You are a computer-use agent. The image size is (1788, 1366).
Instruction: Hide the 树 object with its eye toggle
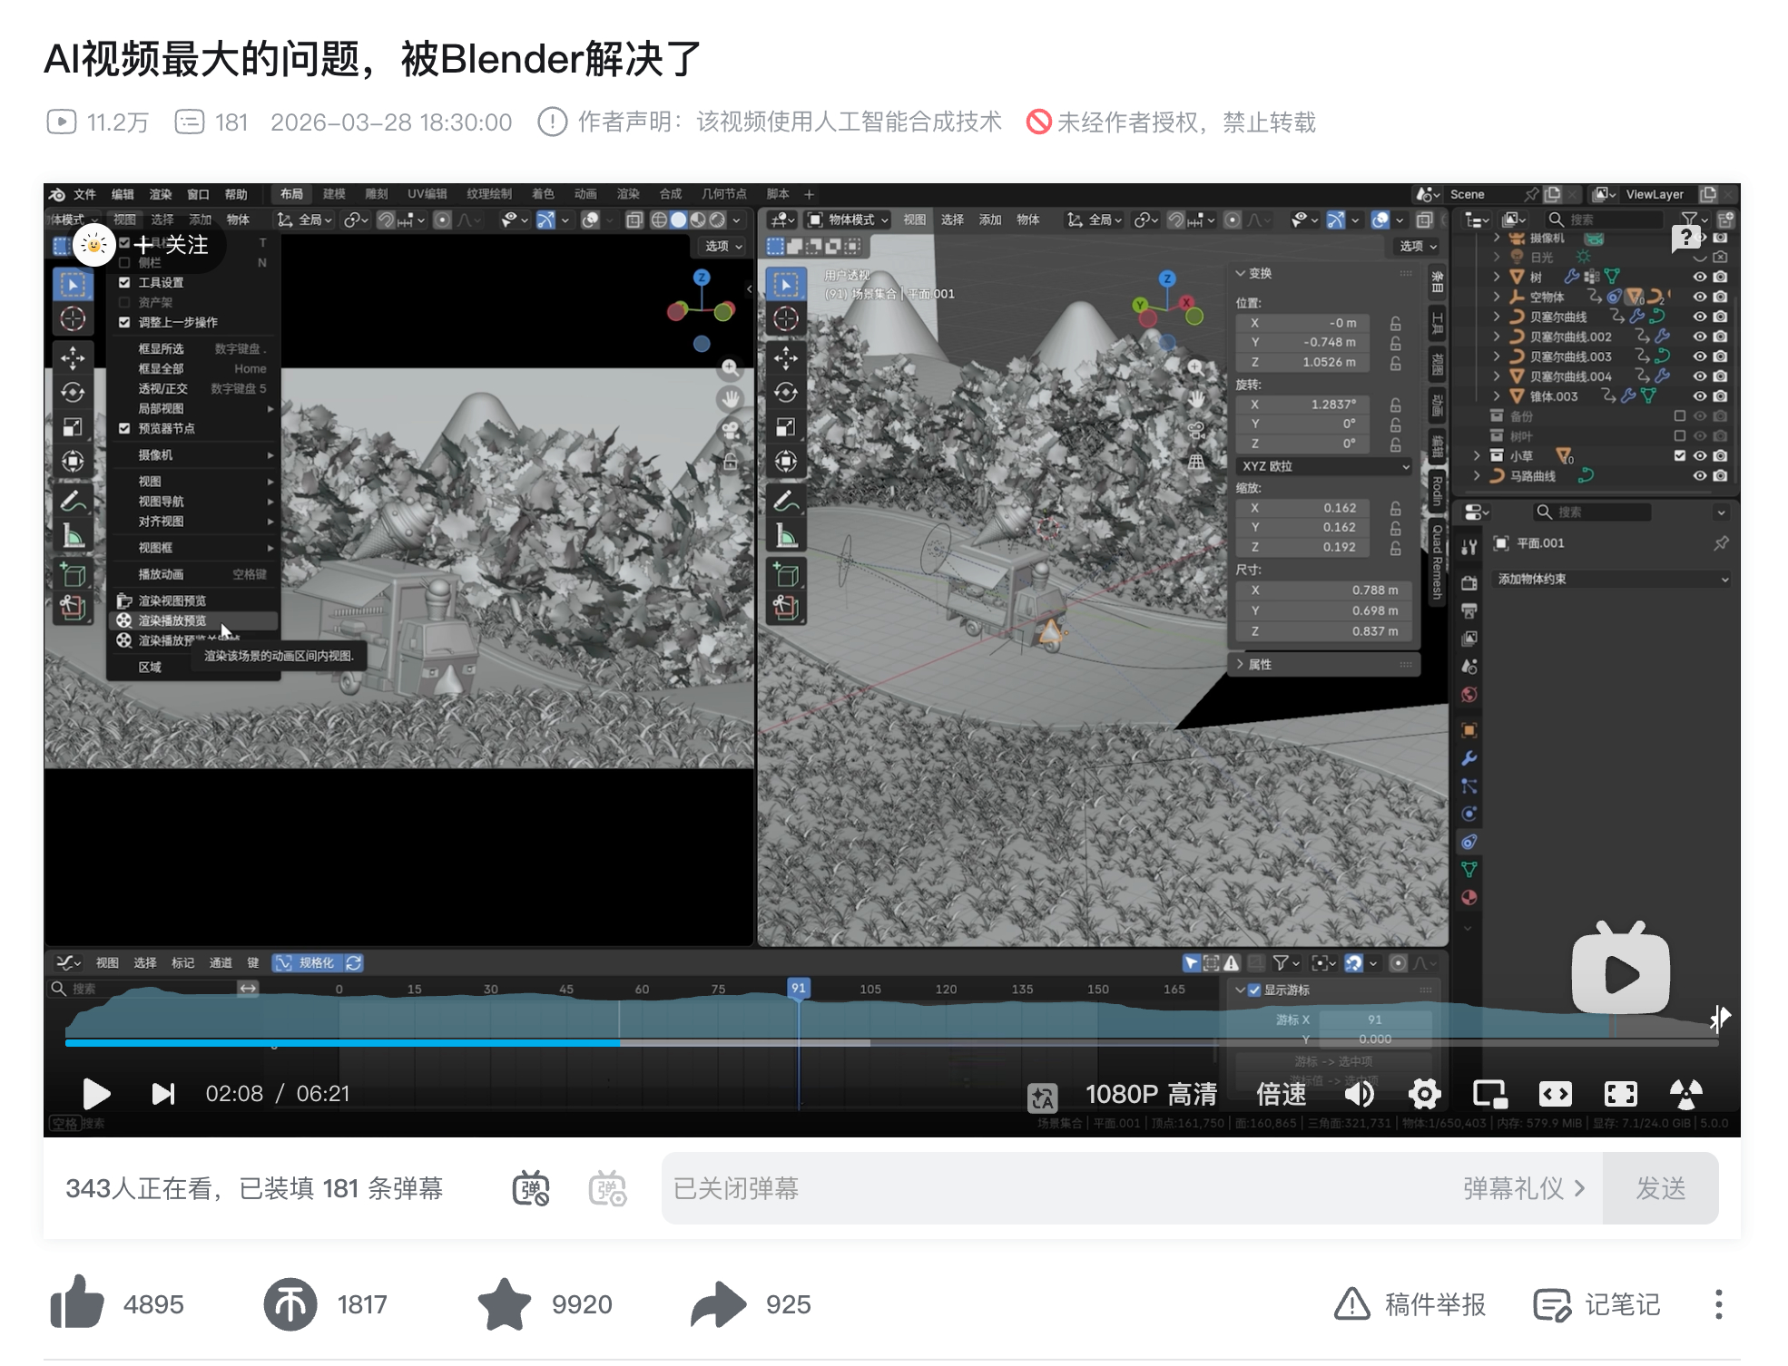coord(1700,277)
